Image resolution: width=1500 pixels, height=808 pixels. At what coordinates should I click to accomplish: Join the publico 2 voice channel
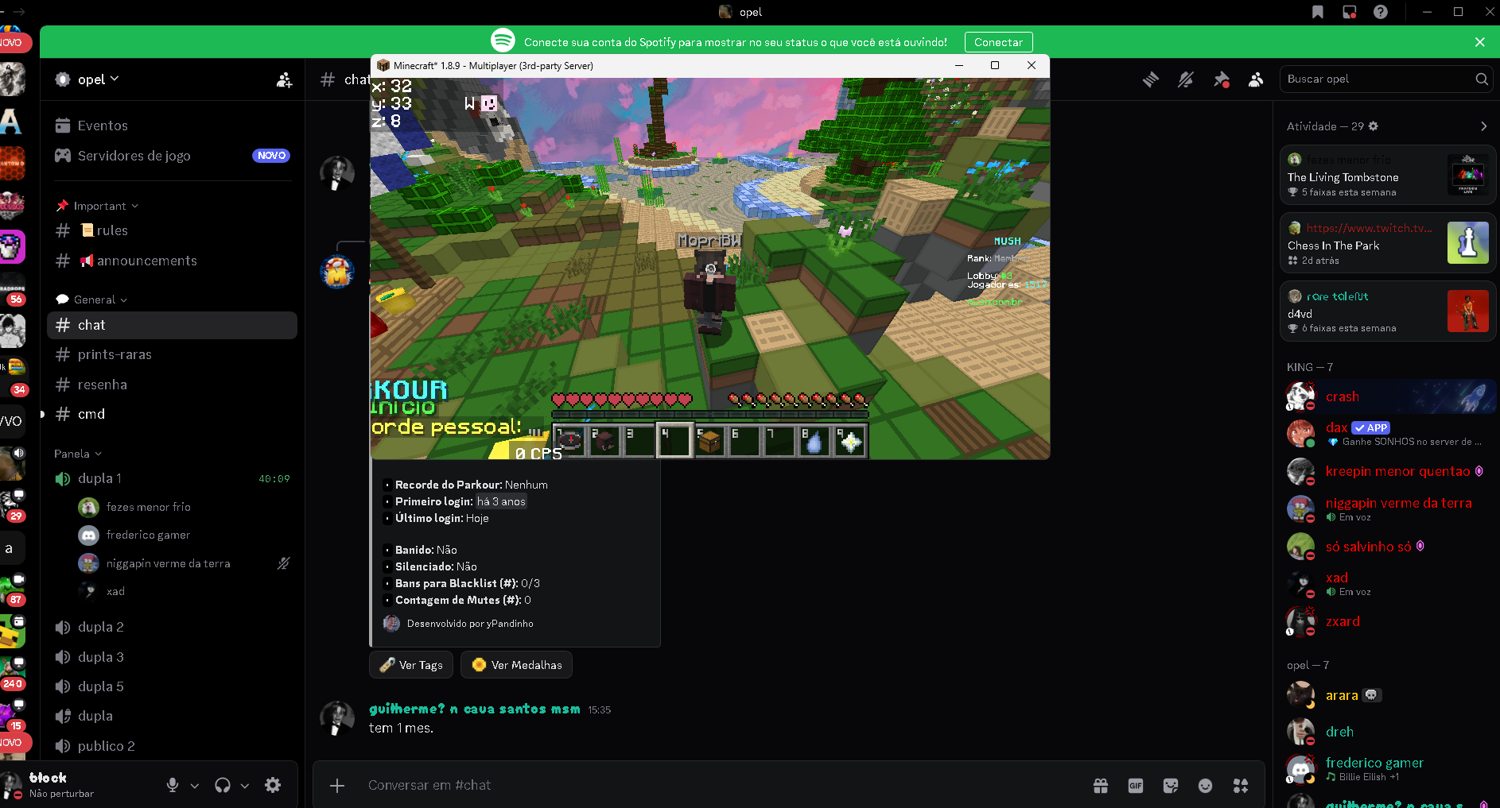[172, 746]
